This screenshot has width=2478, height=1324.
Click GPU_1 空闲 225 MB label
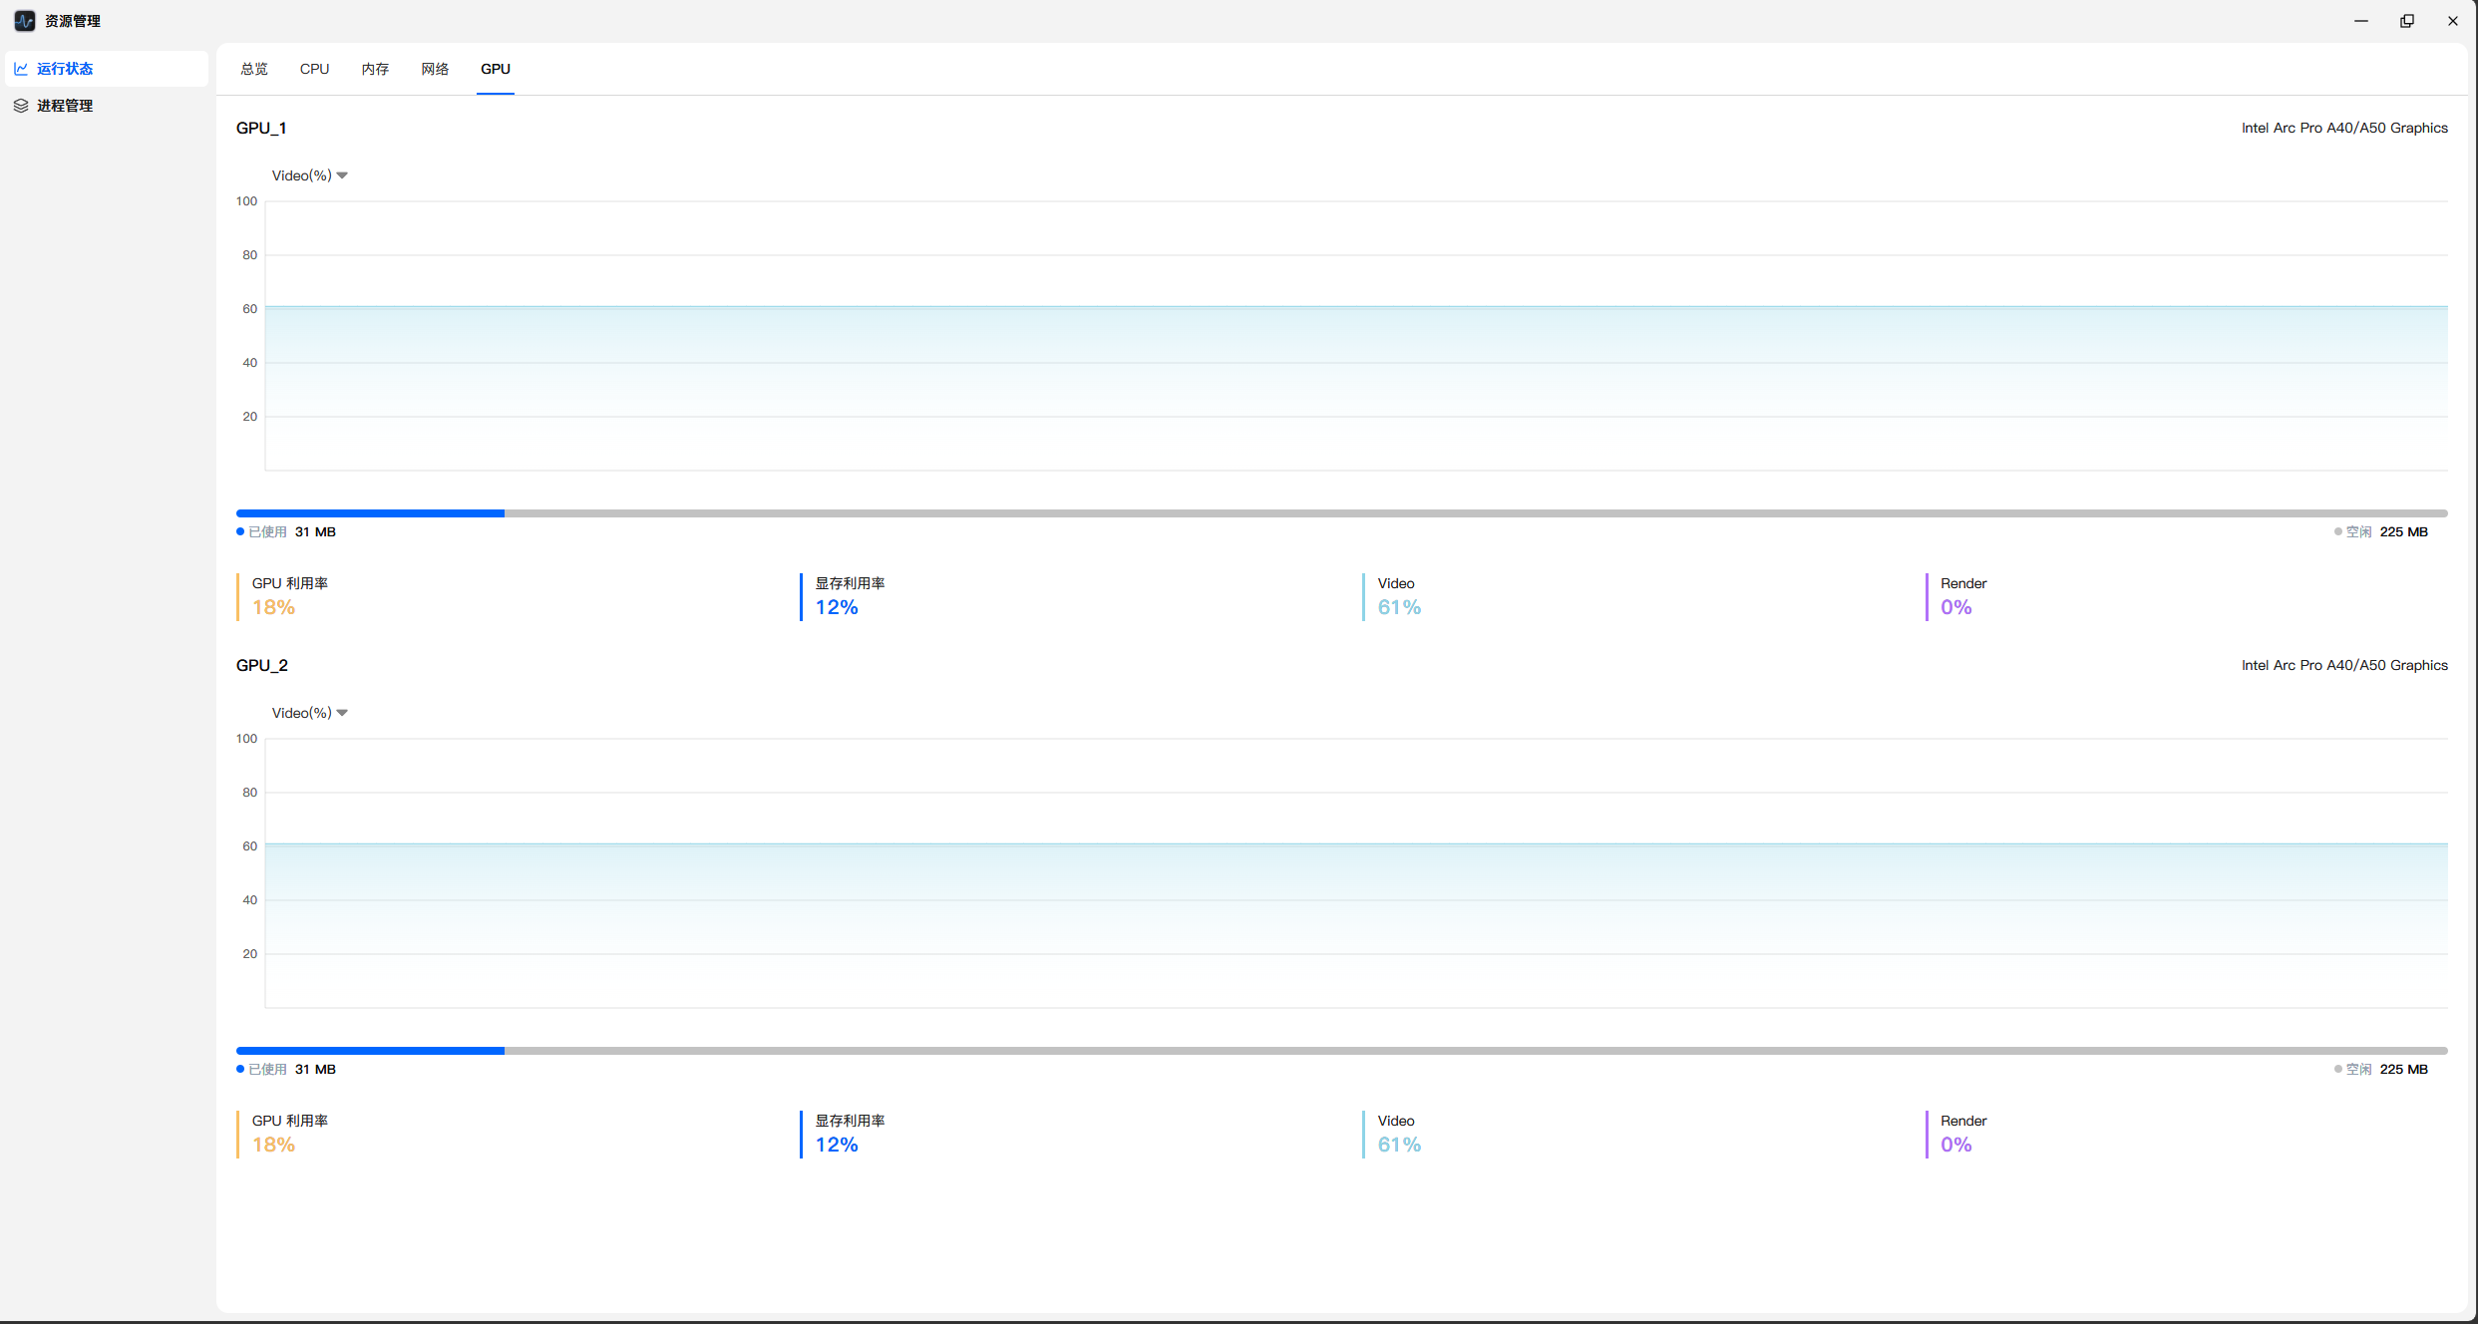coord(2381,532)
